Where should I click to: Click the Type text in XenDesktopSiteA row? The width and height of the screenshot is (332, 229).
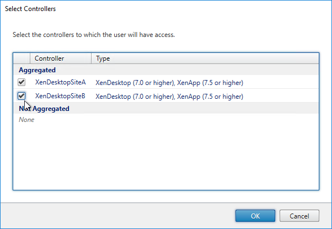tap(169, 83)
